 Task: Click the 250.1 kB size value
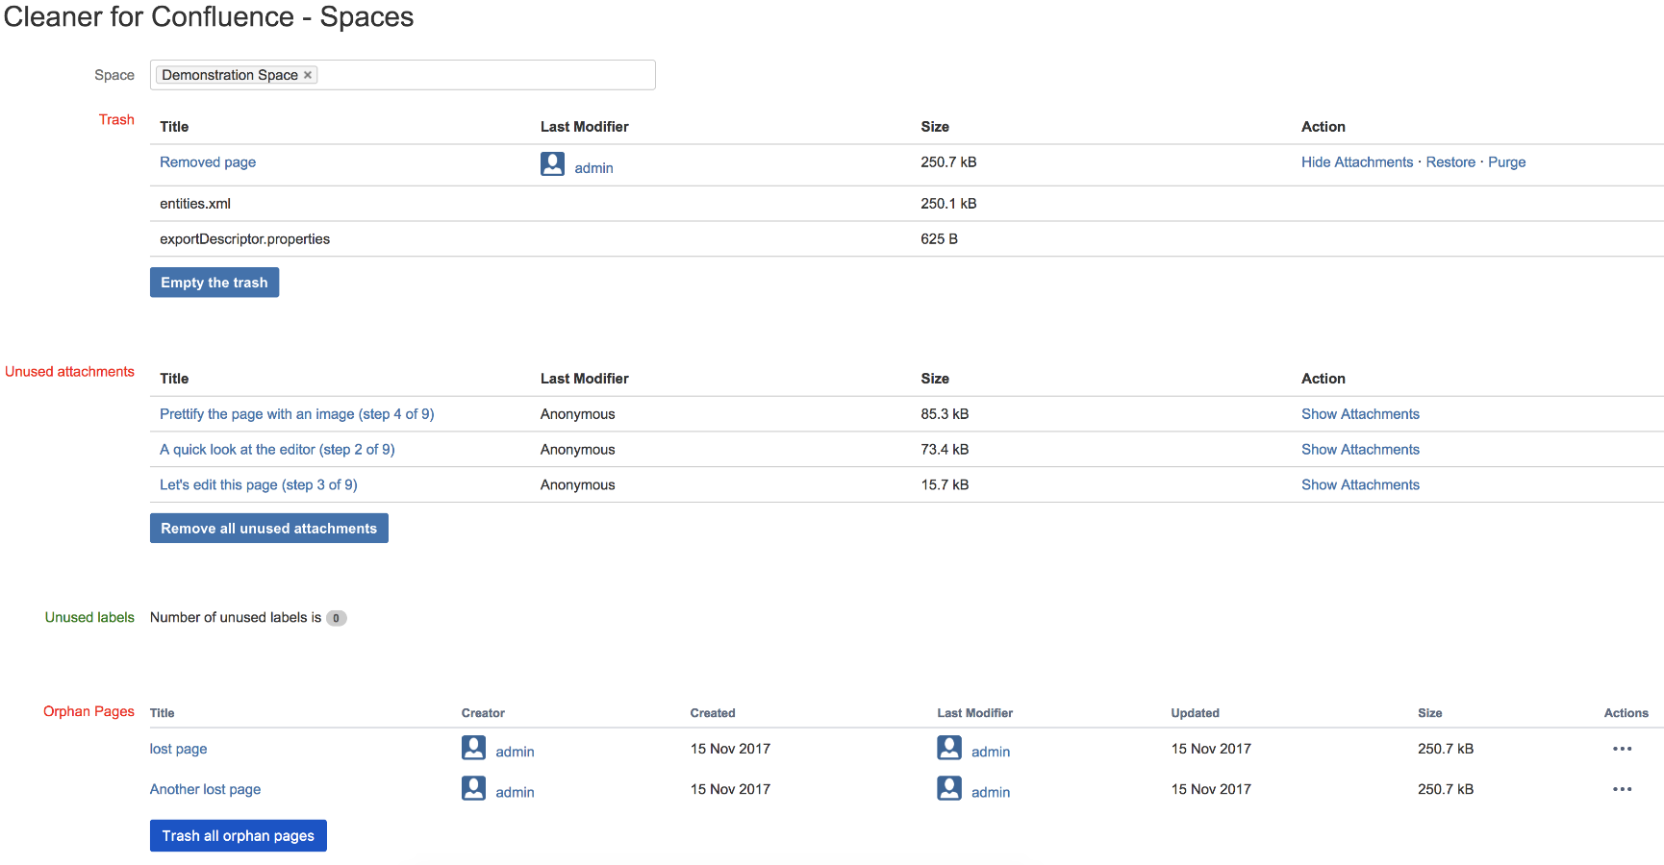pyautogui.click(x=948, y=204)
